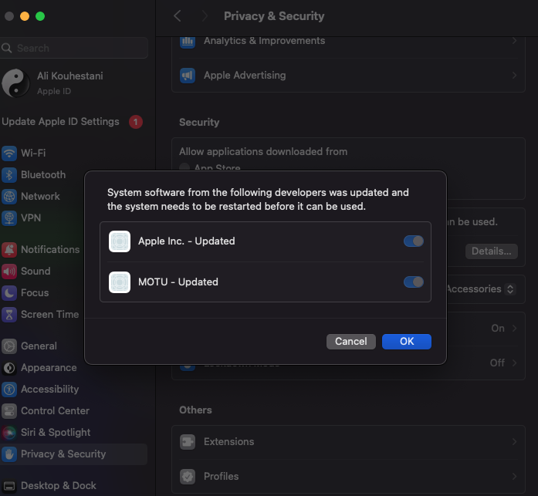The width and height of the screenshot is (538, 496).
Task: Open the Accessories dropdown stepper
Action: (x=510, y=289)
